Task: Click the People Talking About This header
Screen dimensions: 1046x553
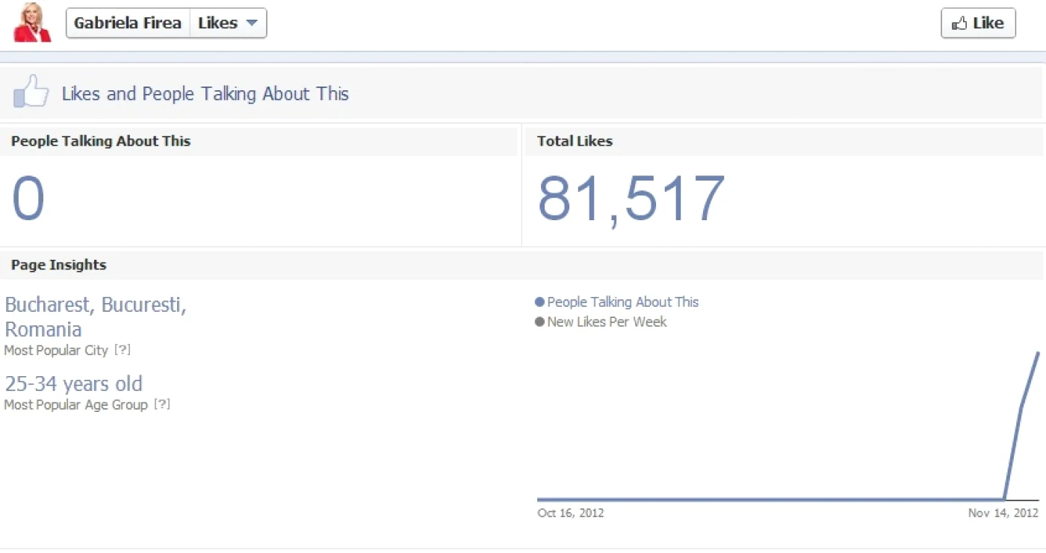Action: 101,141
